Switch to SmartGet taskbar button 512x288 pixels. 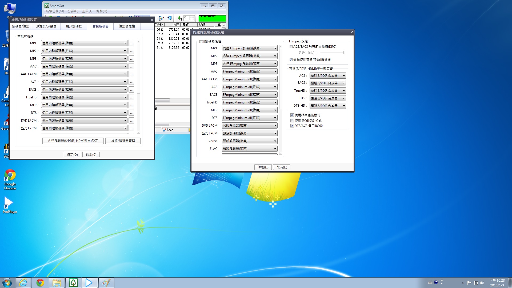point(73,283)
